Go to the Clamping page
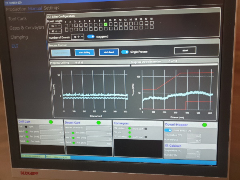Viewport: 240px width, 180px height. click(x=19, y=37)
